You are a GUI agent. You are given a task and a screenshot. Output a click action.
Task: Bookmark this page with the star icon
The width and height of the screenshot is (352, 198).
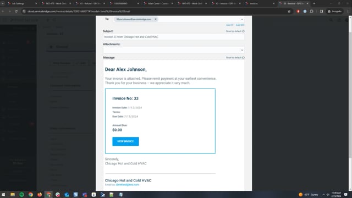(x=289, y=11)
